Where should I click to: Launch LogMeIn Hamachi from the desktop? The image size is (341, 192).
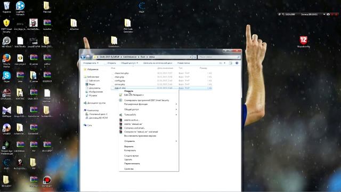pyautogui.click(x=20, y=9)
